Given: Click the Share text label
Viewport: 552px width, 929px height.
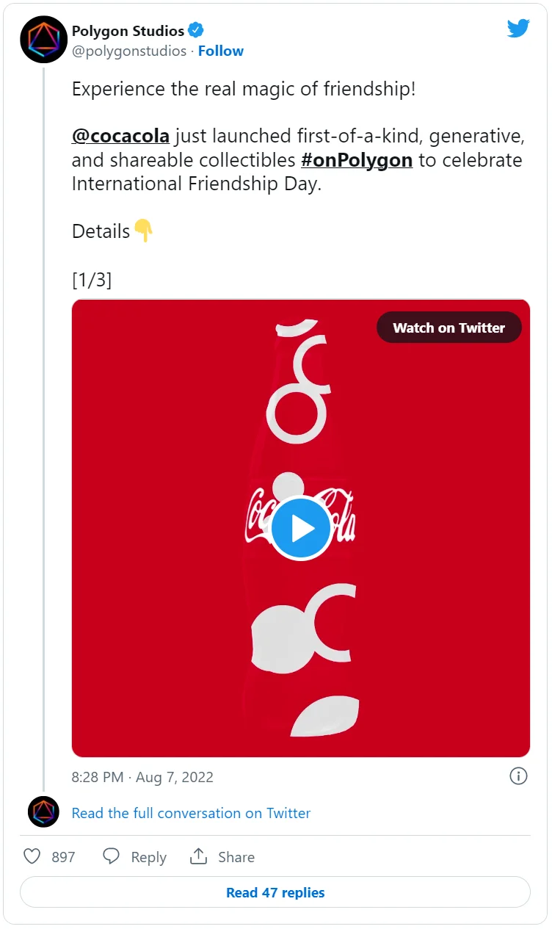Looking at the screenshot, I should pos(236,857).
